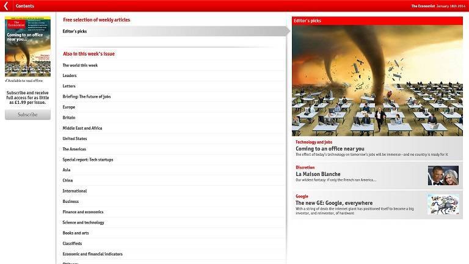Image resolution: width=469 pixels, height=264 pixels.
Task: Open Finance and economics section
Action: [173, 212]
